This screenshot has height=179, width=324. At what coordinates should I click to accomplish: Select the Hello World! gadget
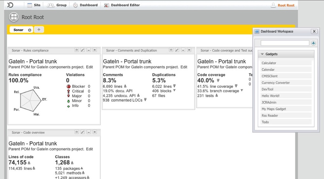(x=286, y=96)
